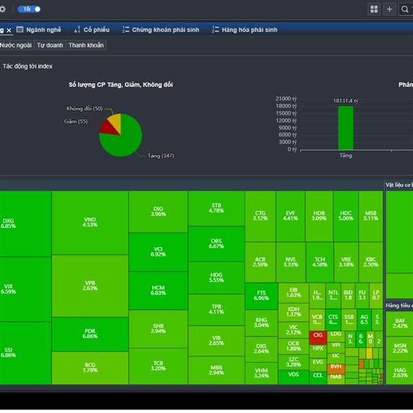Select the SSI 6.86% tile
The image size is (413, 413).
coord(25,353)
